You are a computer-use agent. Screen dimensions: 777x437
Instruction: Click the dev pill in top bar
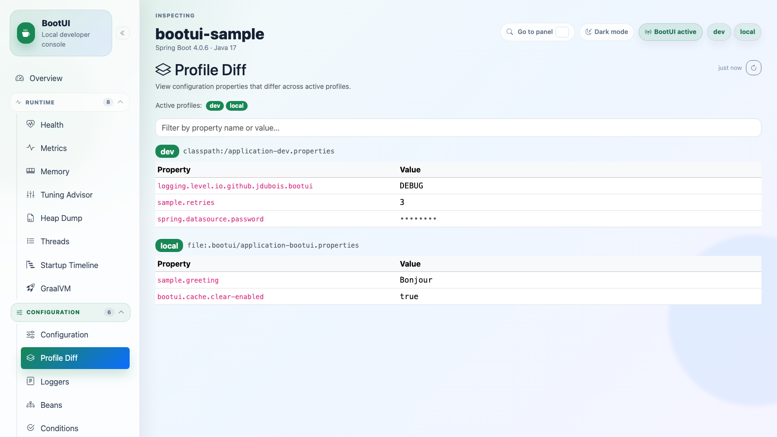click(719, 32)
